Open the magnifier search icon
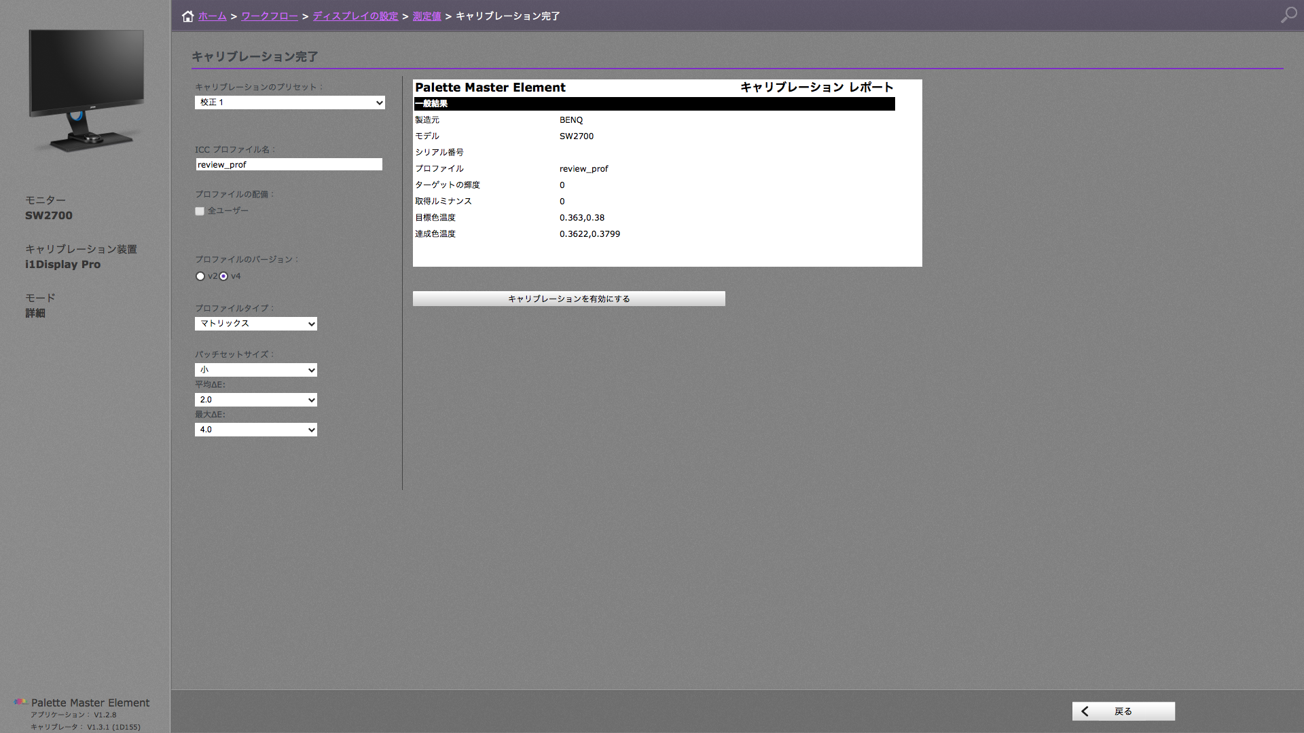The image size is (1304, 733). (x=1288, y=15)
